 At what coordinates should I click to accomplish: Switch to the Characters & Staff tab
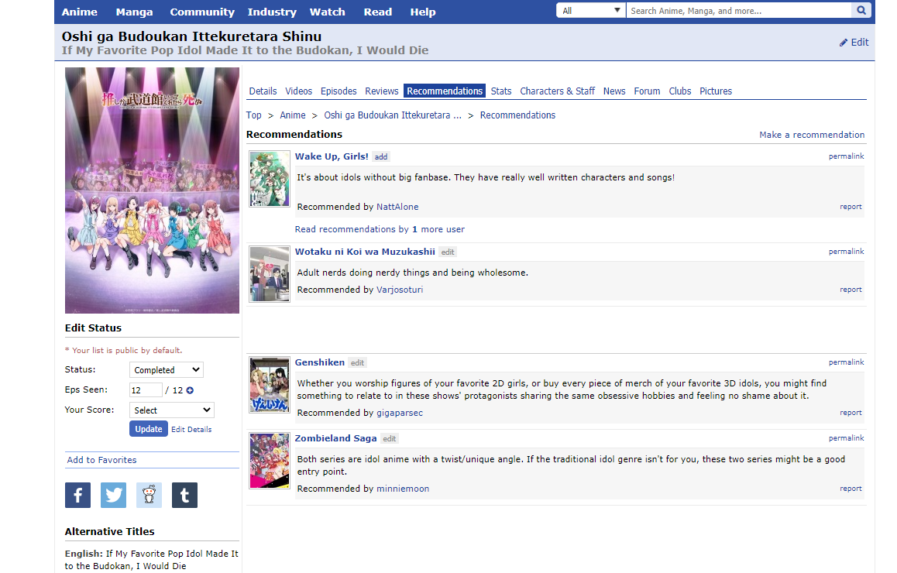click(x=557, y=91)
